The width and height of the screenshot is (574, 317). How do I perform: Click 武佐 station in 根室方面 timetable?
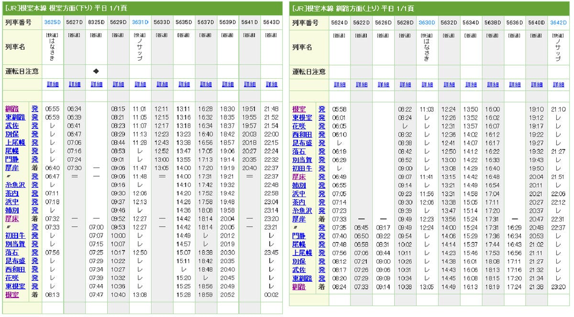coord(12,126)
